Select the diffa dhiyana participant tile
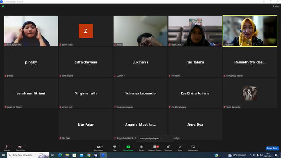Screen dimensions: 281x158 click(86, 62)
